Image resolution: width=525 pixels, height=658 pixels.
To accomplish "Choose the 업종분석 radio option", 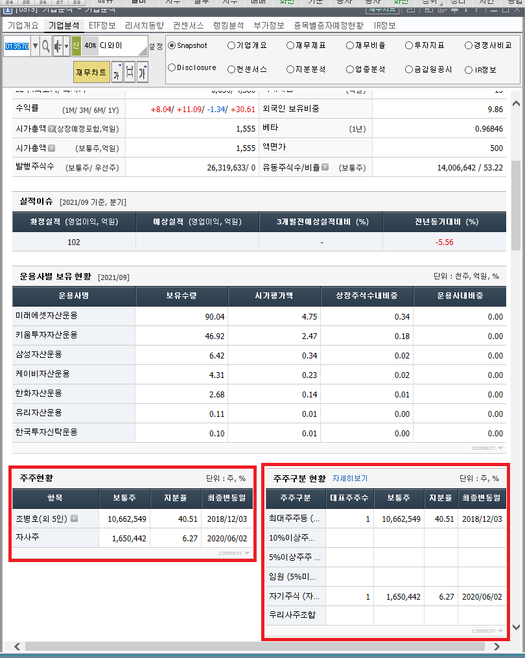I will click(x=350, y=69).
